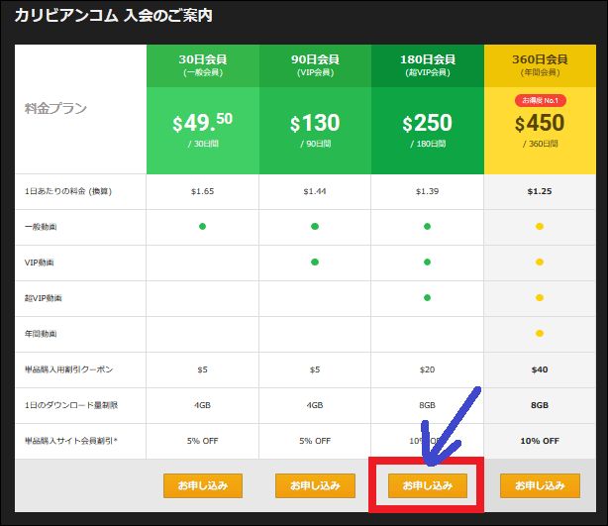Click green dot for 30日会員 一般動画
Screen dimensions: 608x526
[x=202, y=227]
